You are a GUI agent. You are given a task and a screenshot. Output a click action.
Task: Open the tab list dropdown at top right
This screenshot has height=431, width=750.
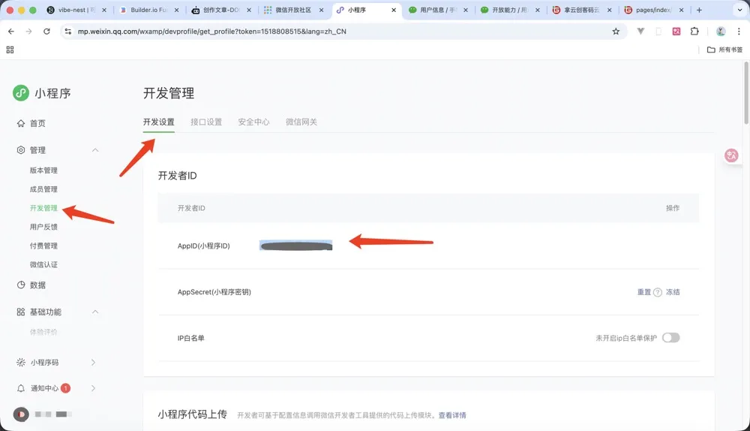tap(739, 10)
